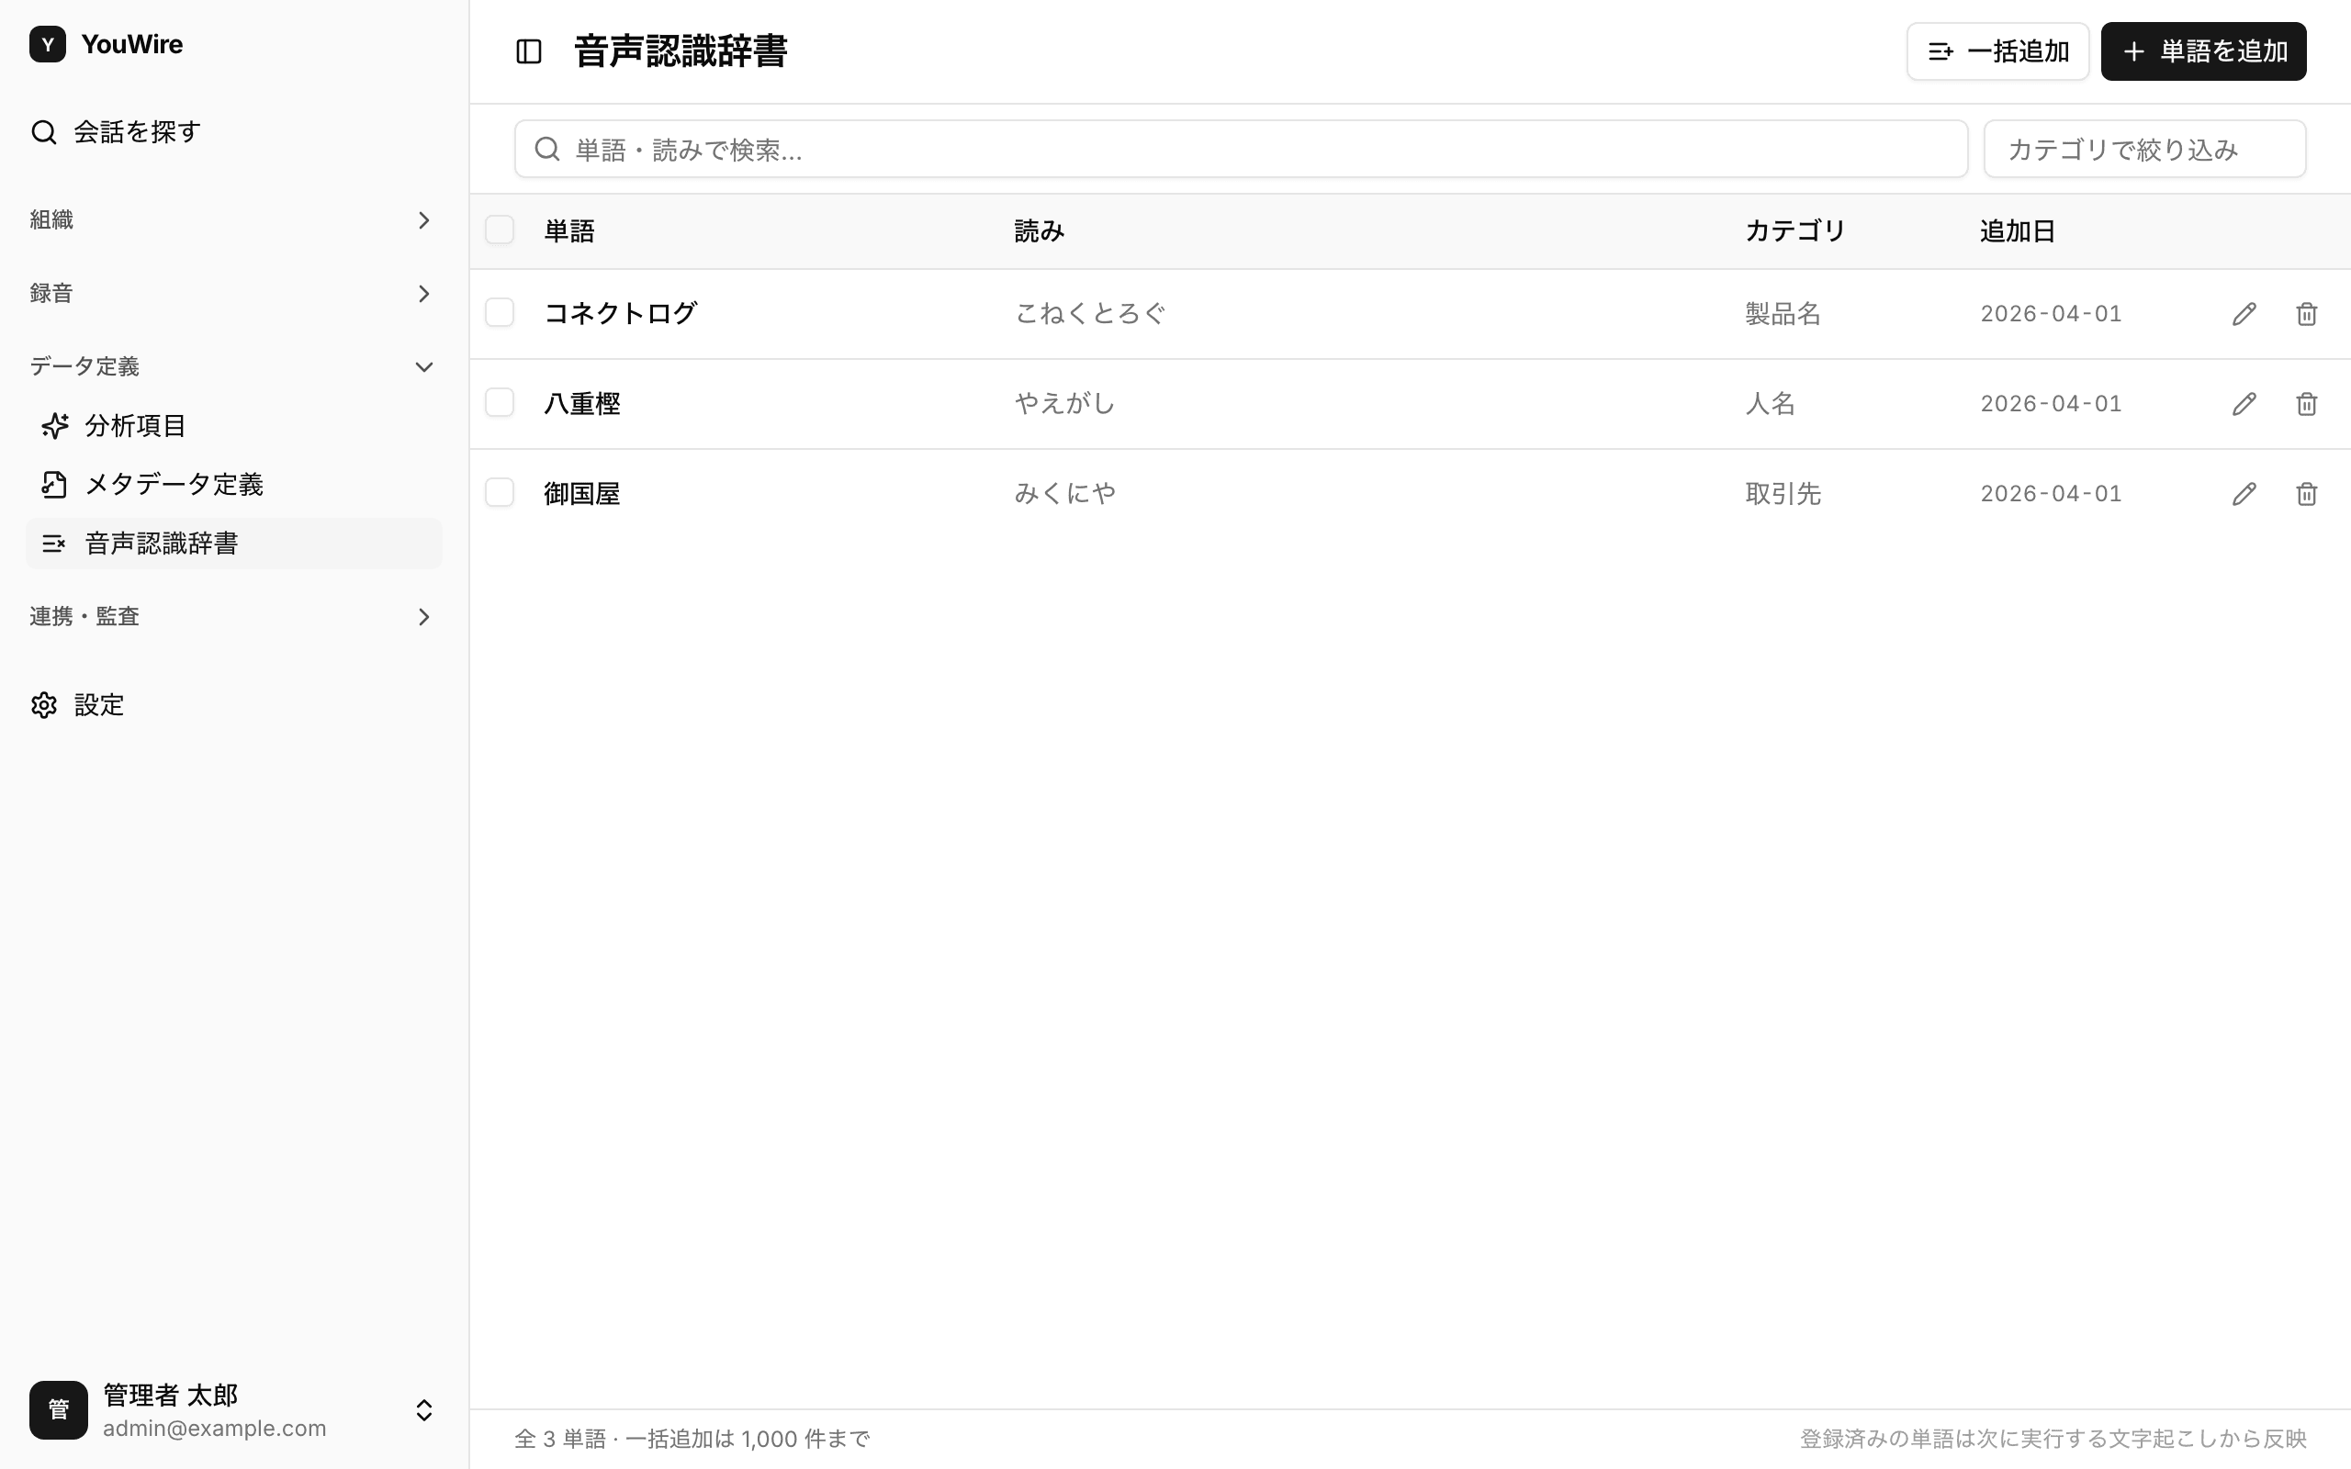This screenshot has width=2351, height=1469.
Task: Click the 組織 section label
Action: tap(51, 220)
